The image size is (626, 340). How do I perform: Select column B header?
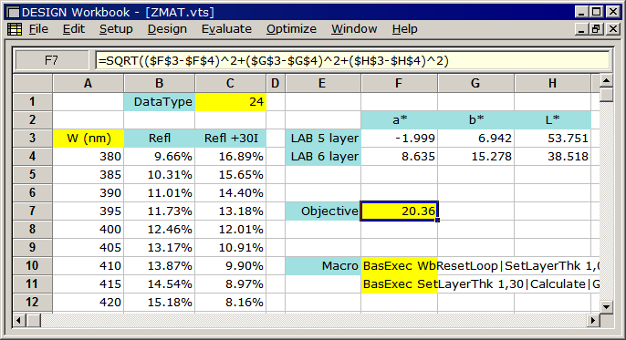pos(160,83)
